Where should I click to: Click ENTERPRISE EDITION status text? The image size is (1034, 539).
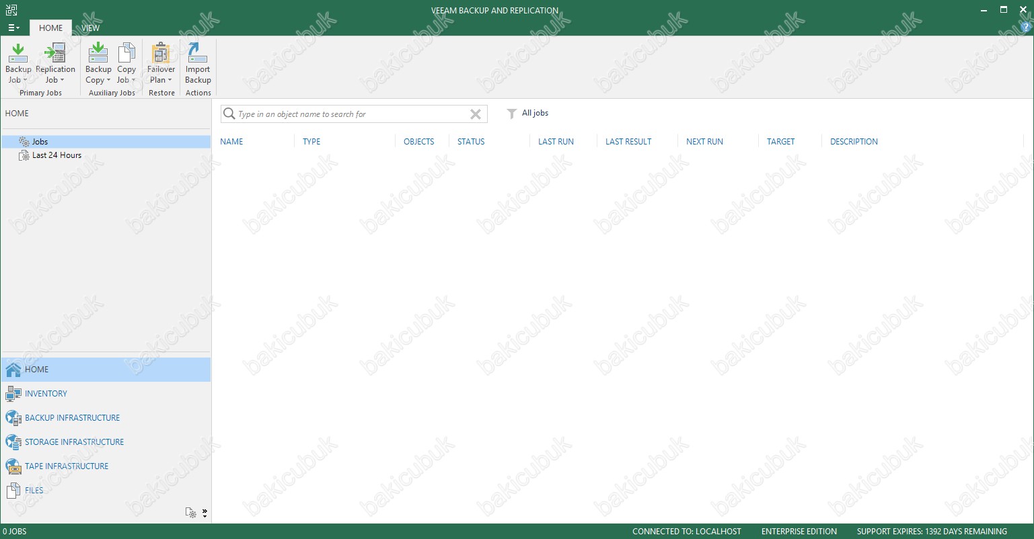pos(799,532)
